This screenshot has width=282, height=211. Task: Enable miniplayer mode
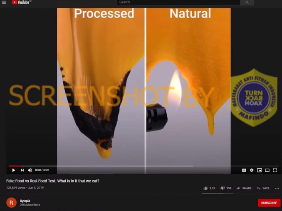260,170
